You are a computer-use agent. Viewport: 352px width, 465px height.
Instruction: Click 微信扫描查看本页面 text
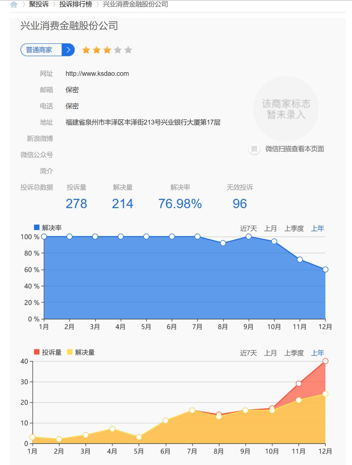pyautogui.click(x=294, y=149)
